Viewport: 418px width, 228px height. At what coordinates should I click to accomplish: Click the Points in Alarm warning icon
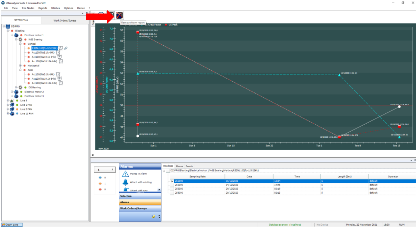point(125,174)
